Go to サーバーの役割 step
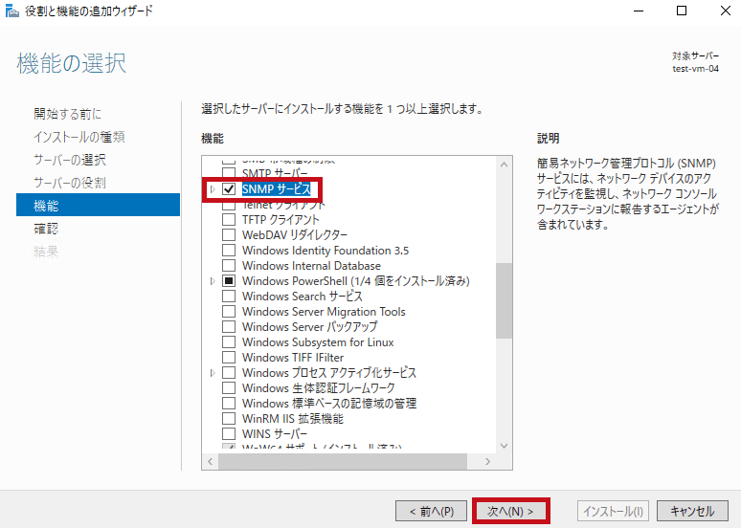Screen dimensions: 741x528 70,183
